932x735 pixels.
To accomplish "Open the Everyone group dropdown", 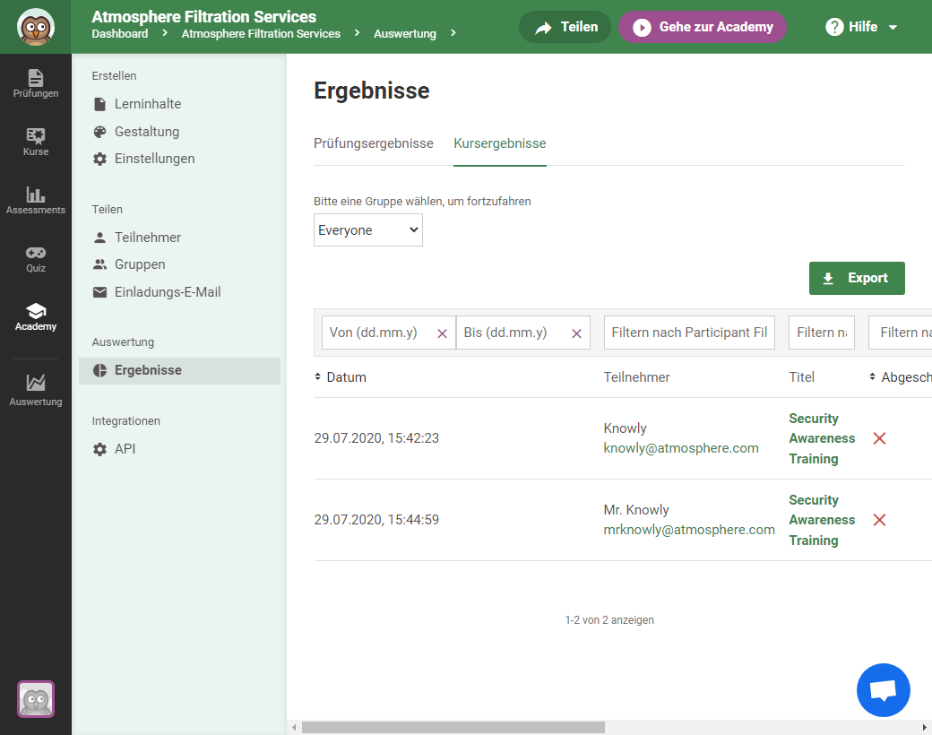I will (x=368, y=230).
